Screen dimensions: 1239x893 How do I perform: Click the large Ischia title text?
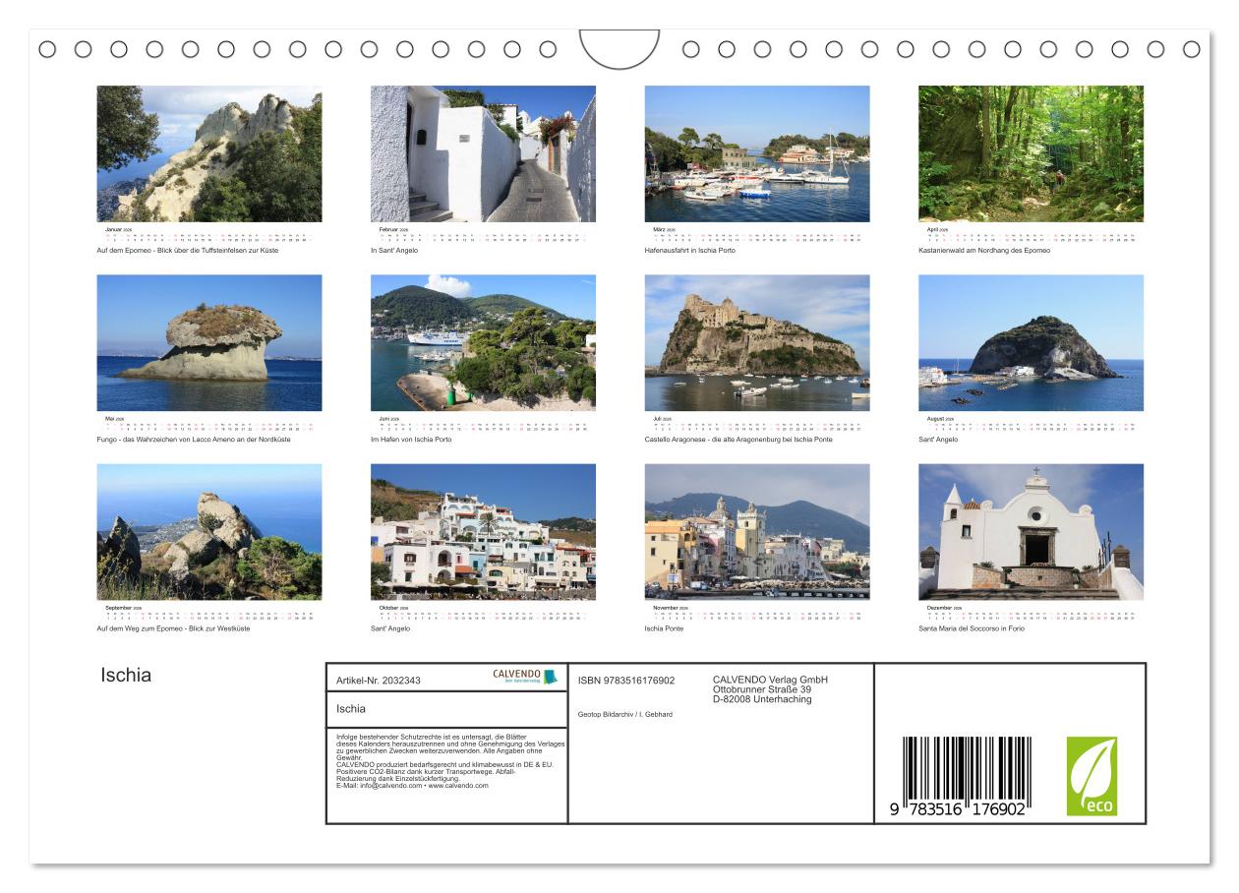[126, 676]
